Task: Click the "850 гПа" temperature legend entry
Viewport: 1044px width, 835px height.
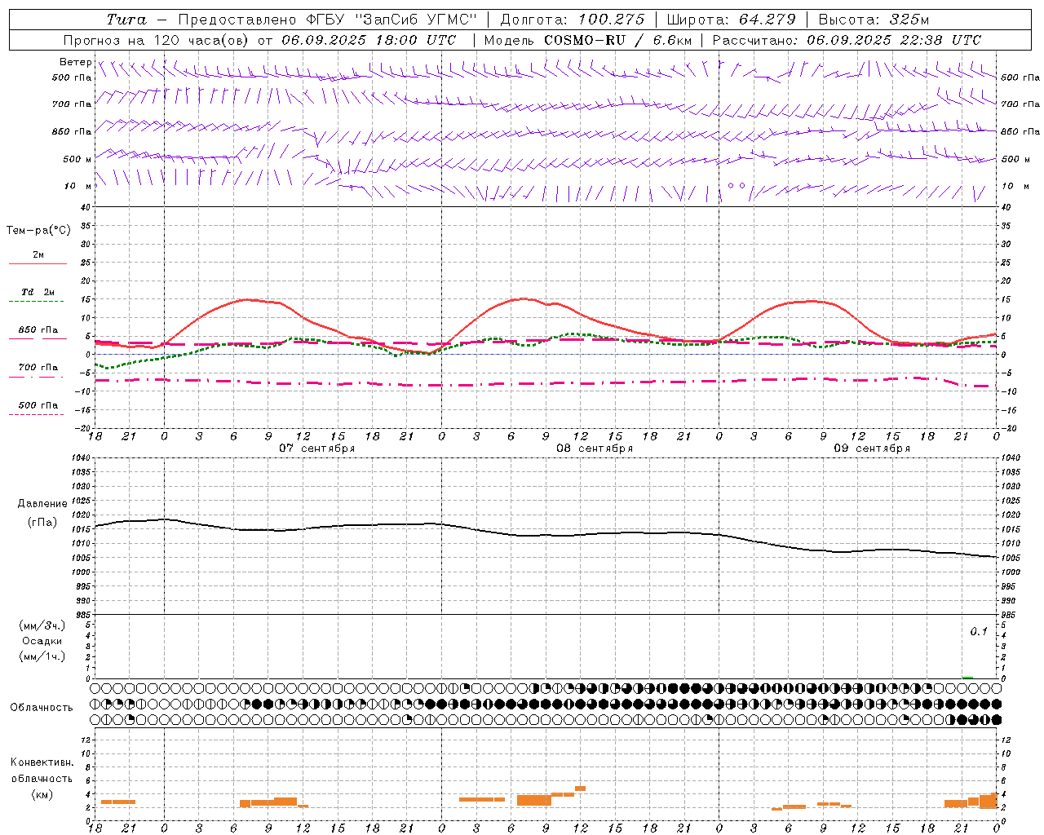Action: (38, 330)
